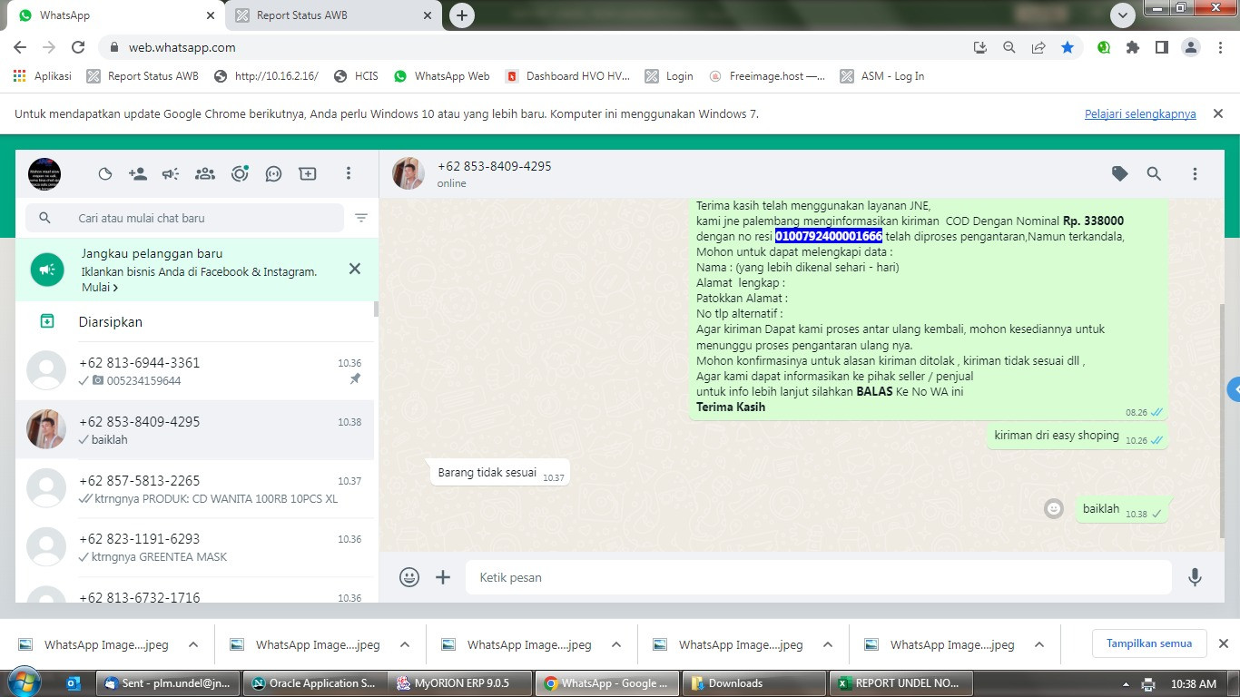Open the Report Status AWB bookmark
This screenshot has width=1240, height=697.
[x=143, y=76]
